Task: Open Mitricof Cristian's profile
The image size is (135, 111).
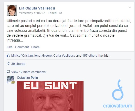Action: pos(22,56)
